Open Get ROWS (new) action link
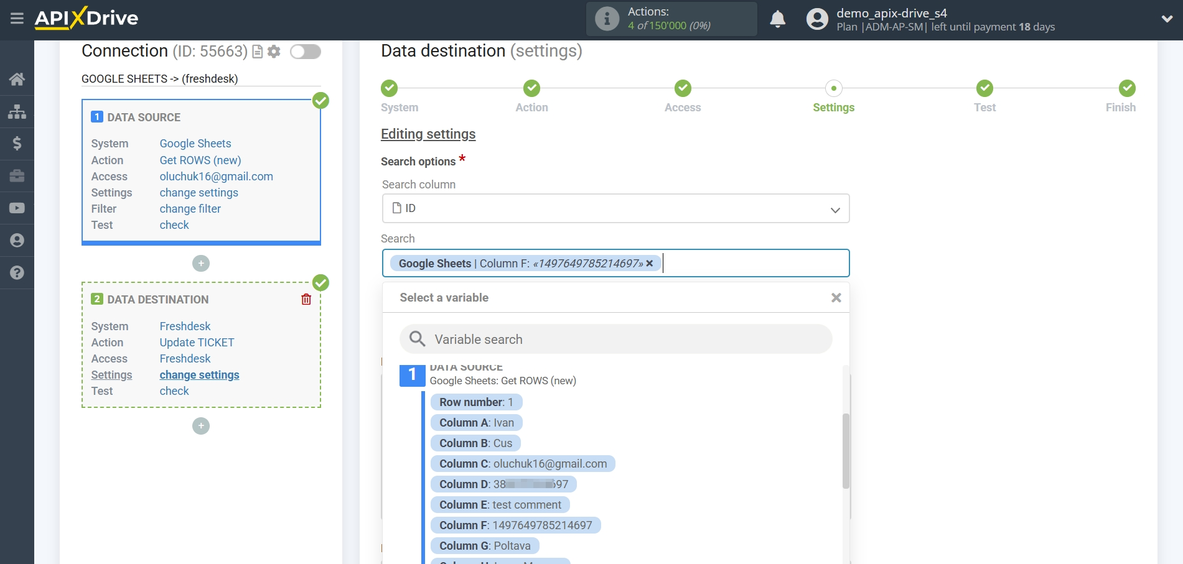This screenshot has width=1183, height=564. point(200,160)
